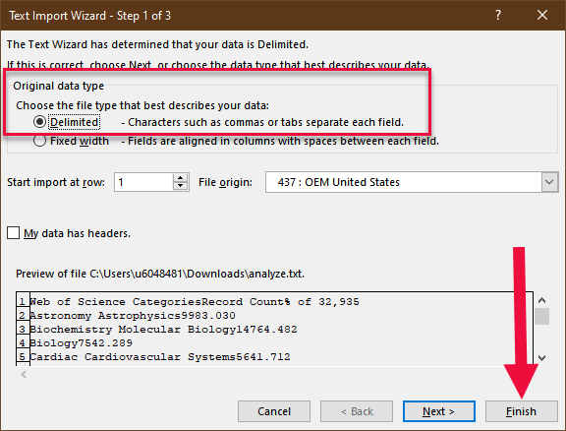
Task: Select preview row 1 Web of Science Categories
Action: (x=195, y=301)
